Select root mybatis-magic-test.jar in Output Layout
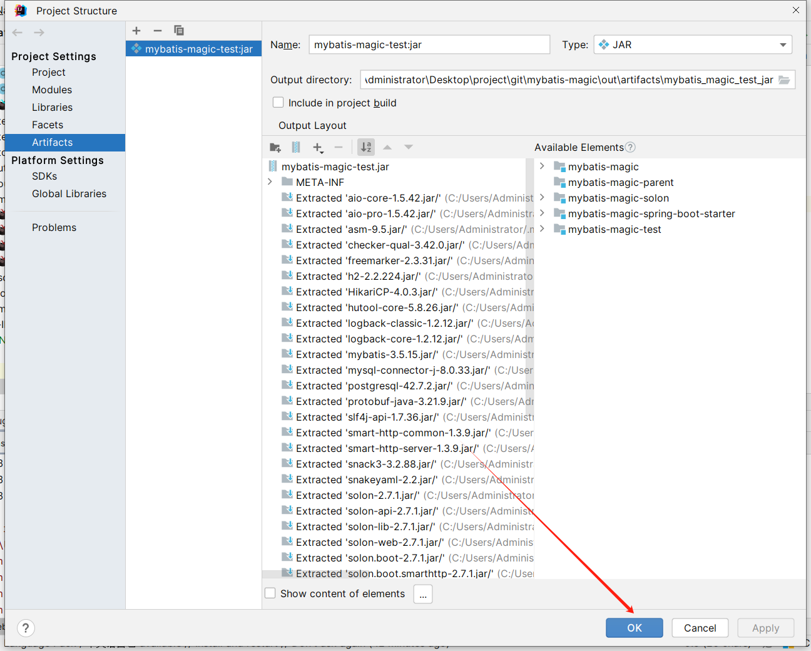The width and height of the screenshot is (811, 651). click(335, 167)
